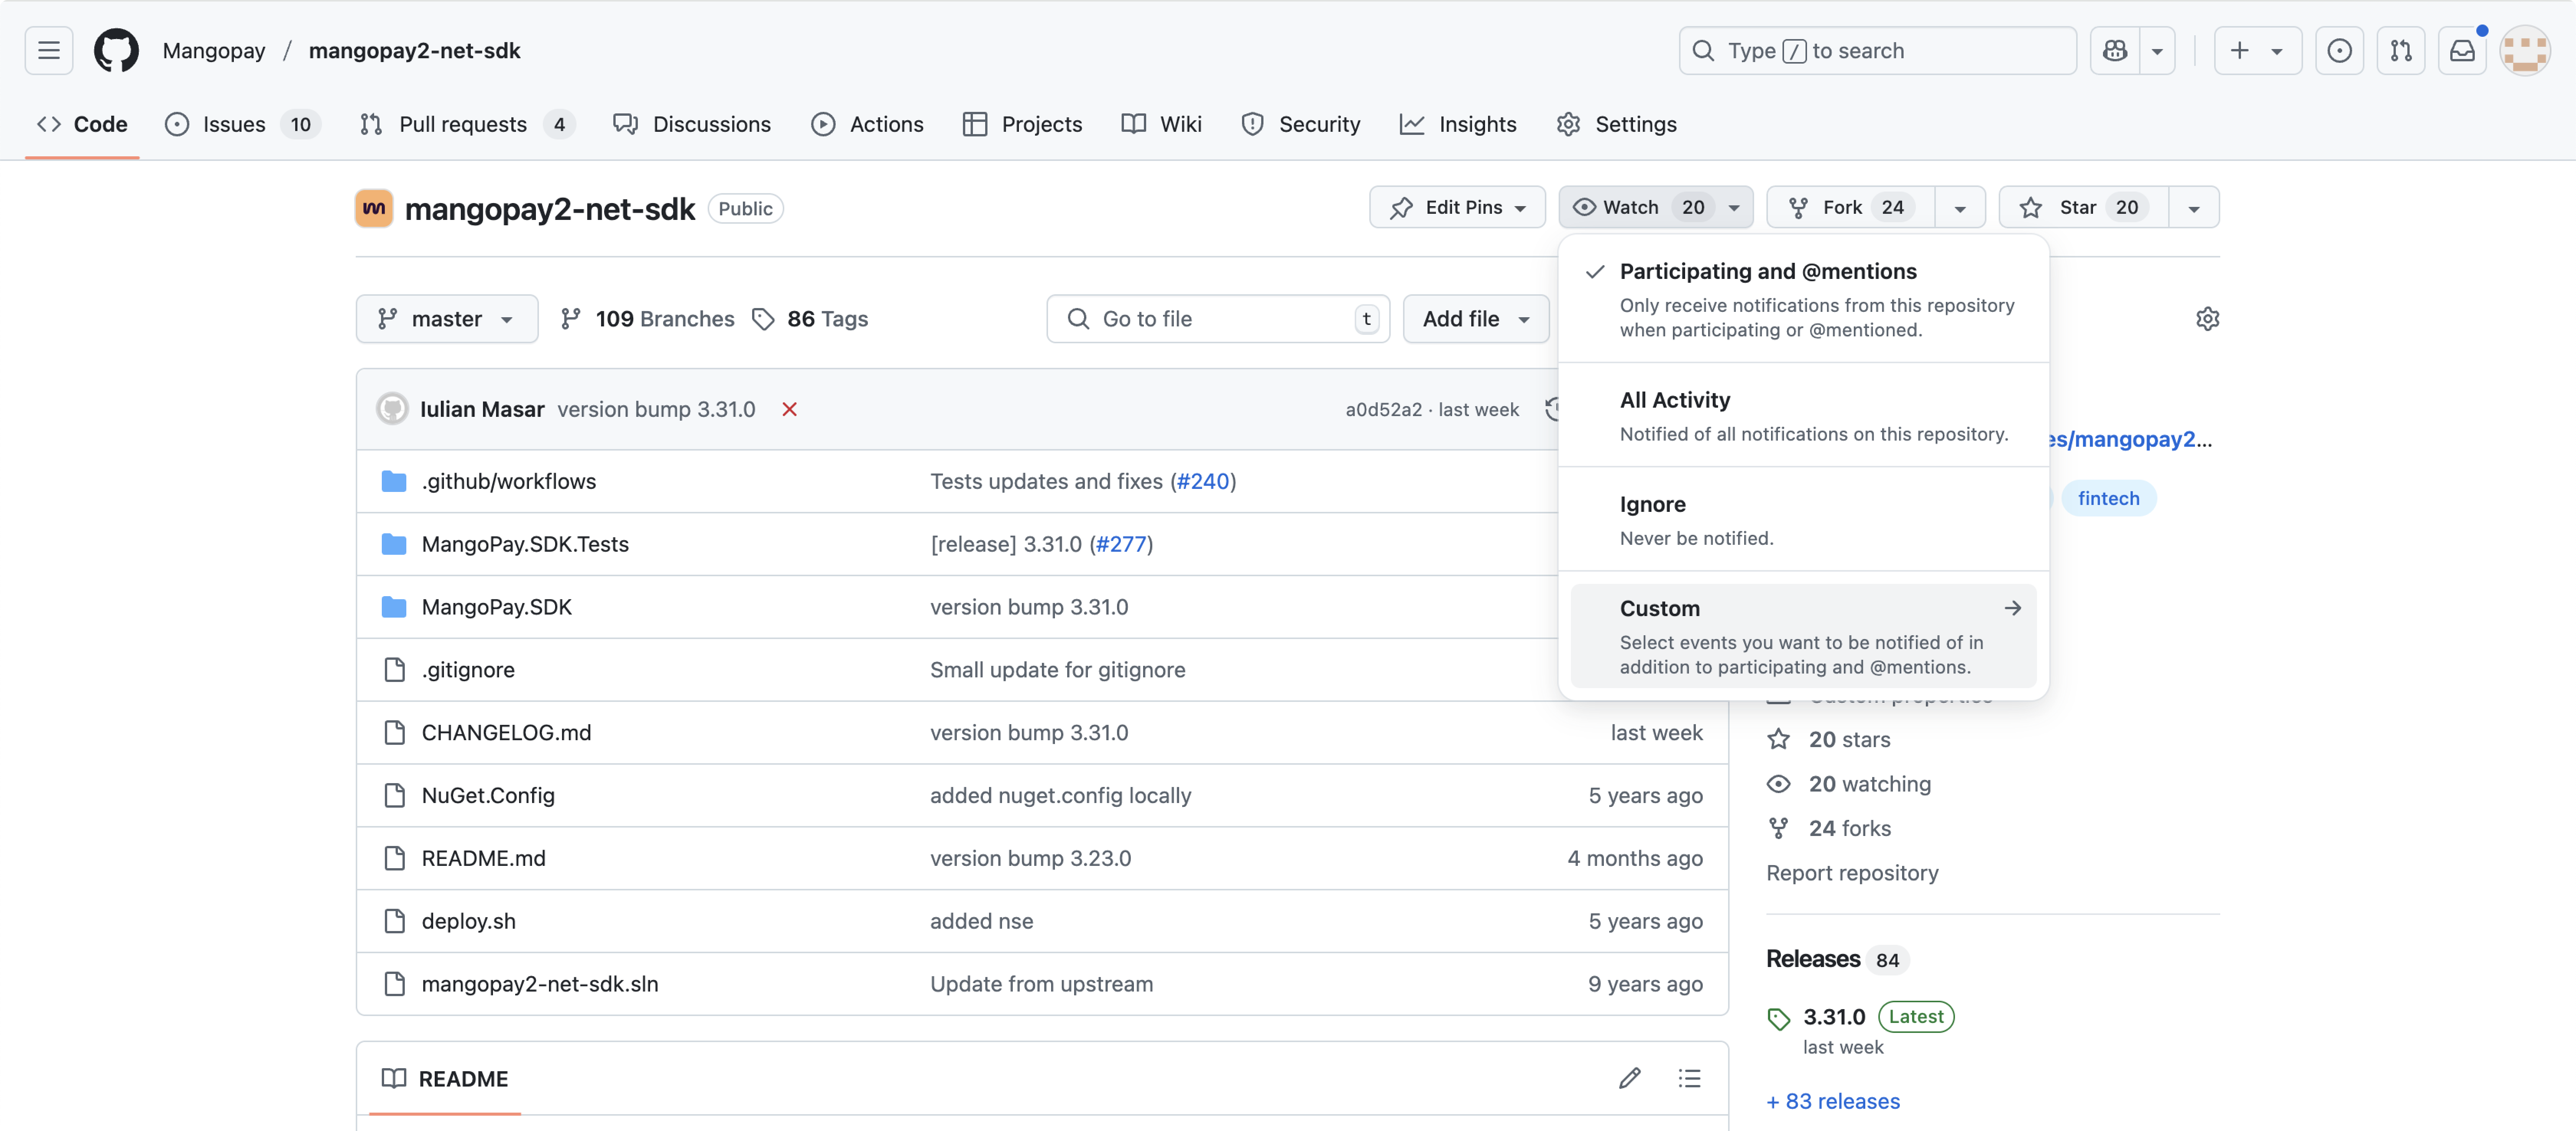Edit README with pencil icon
2576x1131 pixels.
click(1630, 1078)
